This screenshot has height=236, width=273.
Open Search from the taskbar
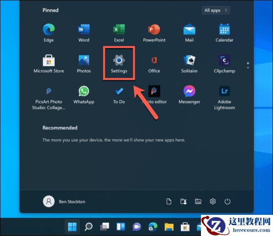[x=88, y=227]
